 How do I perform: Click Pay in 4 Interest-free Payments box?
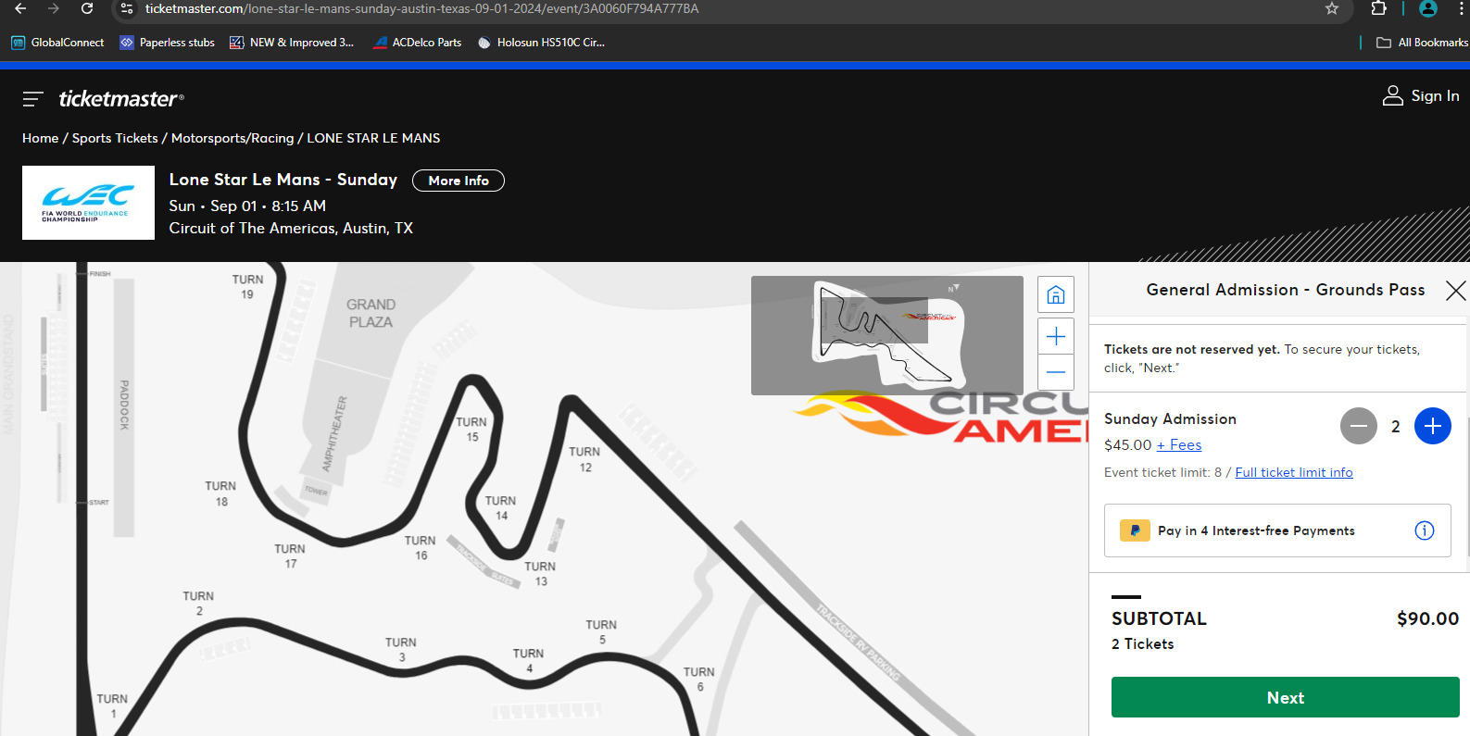click(1277, 530)
